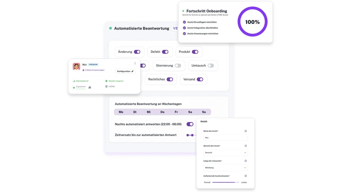Open info icon for Name des Assist
Viewport: 341px width, 192px height.
click(246, 131)
